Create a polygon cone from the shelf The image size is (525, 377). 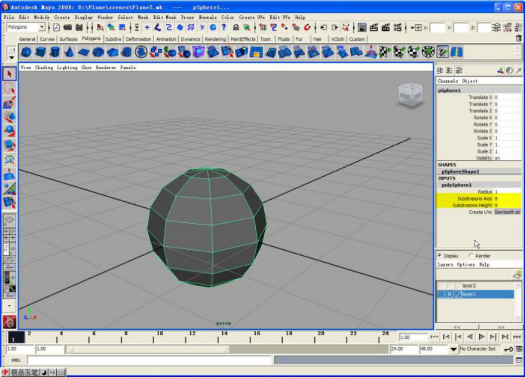(x=69, y=52)
